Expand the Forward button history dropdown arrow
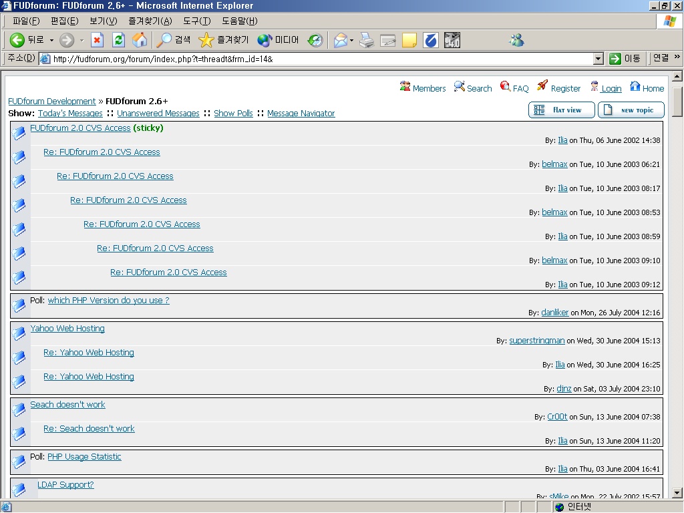 pyautogui.click(x=81, y=40)
